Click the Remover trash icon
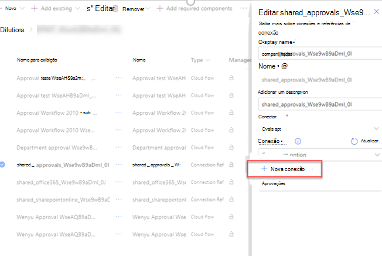Viewport: 382px width, 256px height. [x=116, y=9]
